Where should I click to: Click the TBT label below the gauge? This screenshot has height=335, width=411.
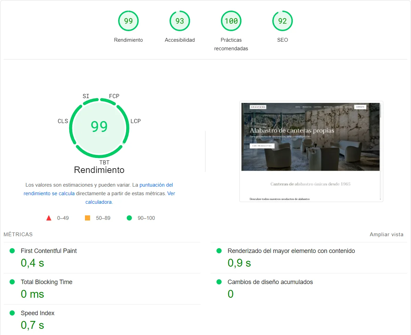(x=104, y=162)
